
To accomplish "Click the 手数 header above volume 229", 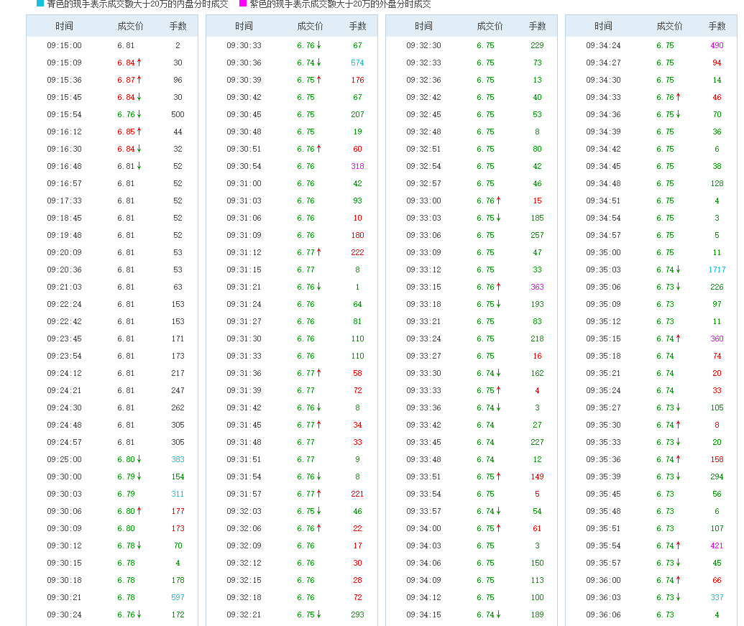I will [x=537, y=26].
